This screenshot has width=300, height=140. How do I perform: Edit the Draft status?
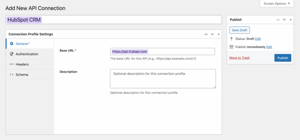pos(258,39)
